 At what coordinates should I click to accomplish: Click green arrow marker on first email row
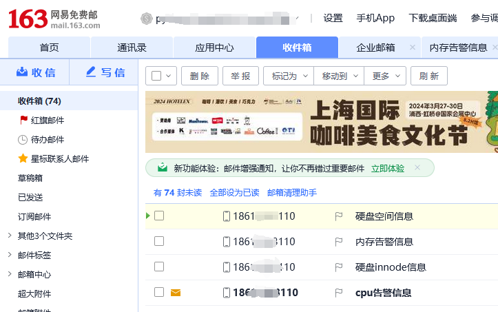coord(147,216)
